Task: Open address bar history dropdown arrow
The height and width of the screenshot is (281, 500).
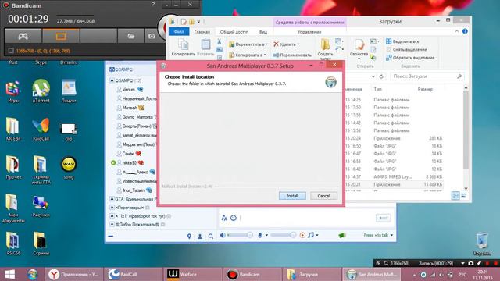Action: (x=373, y=76)
